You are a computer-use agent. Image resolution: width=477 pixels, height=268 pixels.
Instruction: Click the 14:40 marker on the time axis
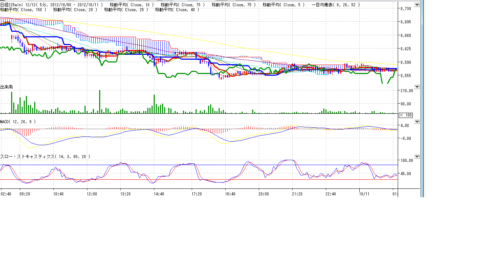tap(159, 194)
